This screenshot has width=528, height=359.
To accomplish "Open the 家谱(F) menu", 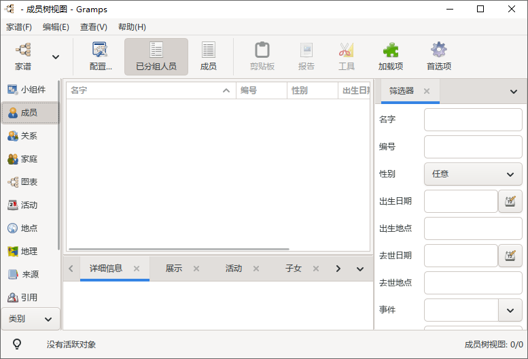I will [19, 27].
